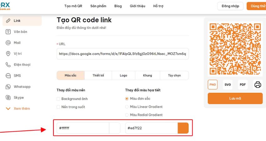Switch to the Khung tab
Viewport: 266px width, 141px height.
(x=148, y=76)
